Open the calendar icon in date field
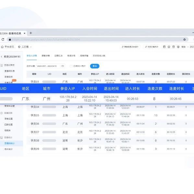Viewport: 194px width, 194px height. [63, 66]
